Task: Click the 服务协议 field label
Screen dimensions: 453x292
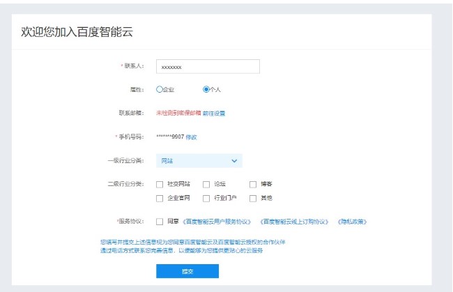Action: [130, 221]
